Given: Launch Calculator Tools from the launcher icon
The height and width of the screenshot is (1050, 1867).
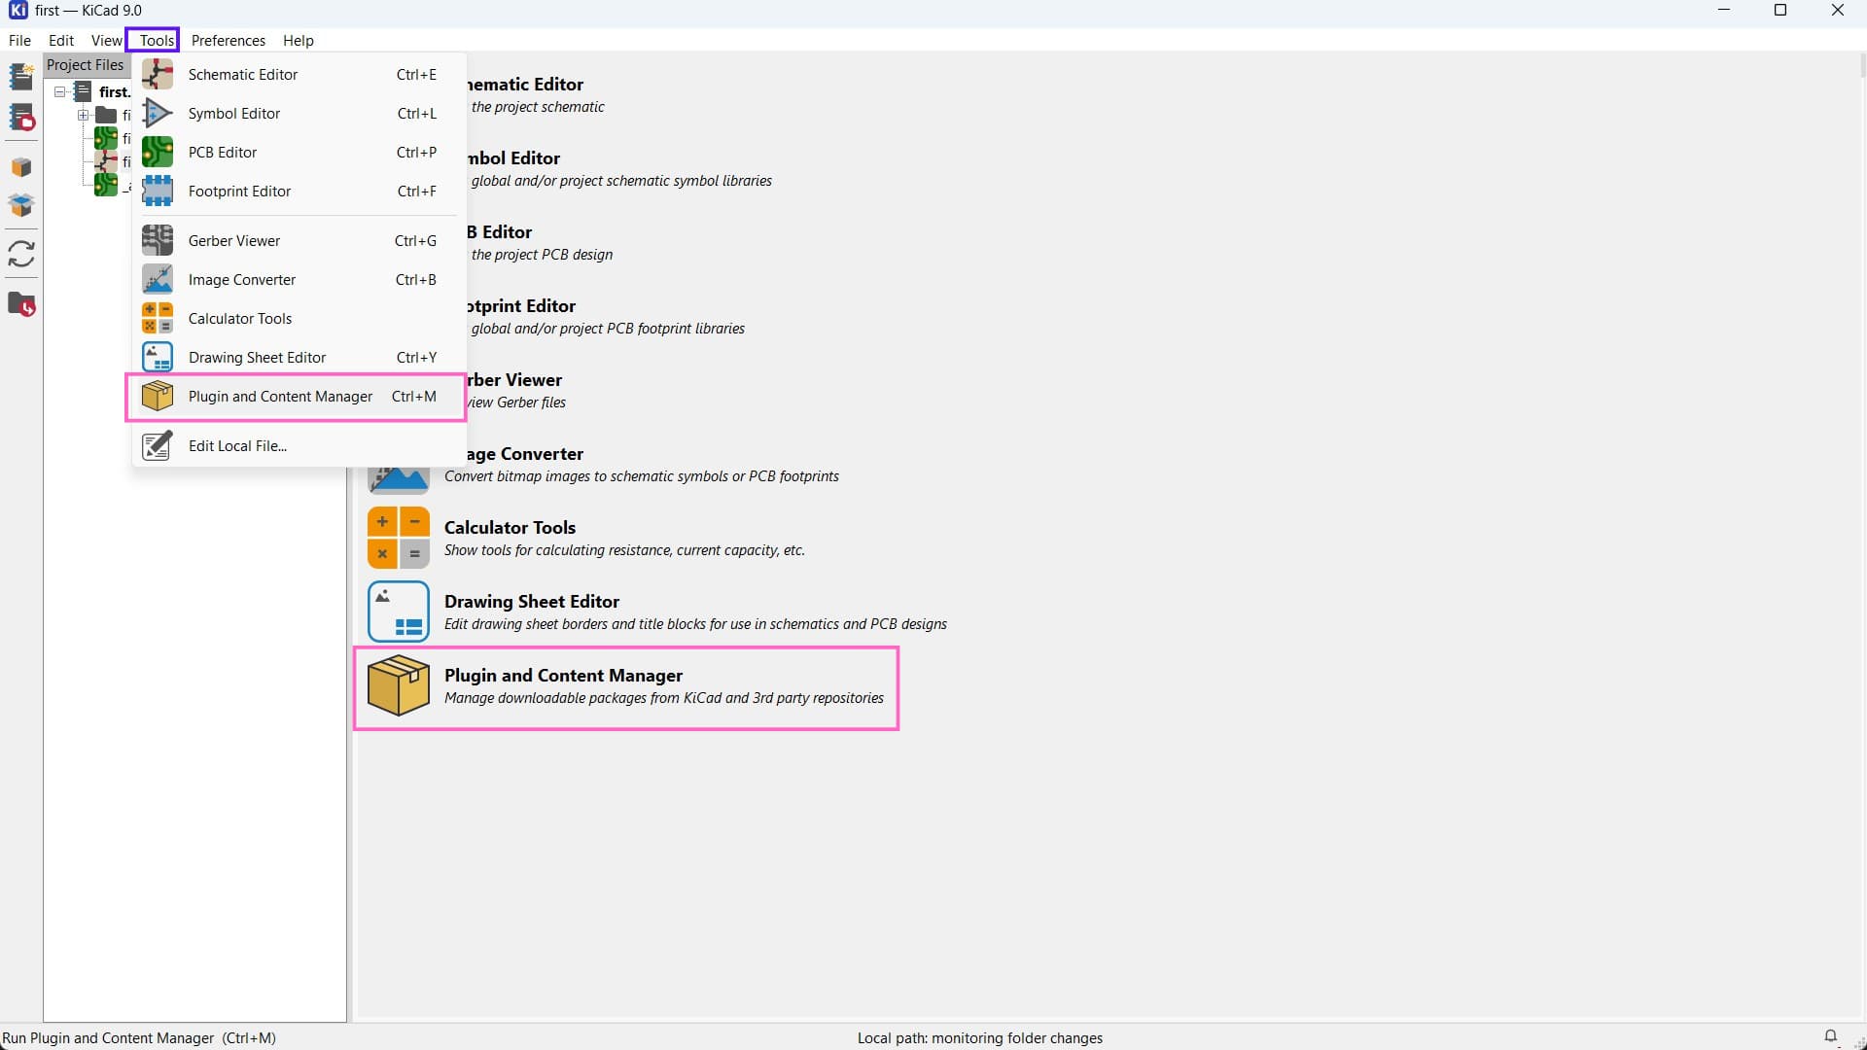Looking at the screenshot, I should point(398,538).
